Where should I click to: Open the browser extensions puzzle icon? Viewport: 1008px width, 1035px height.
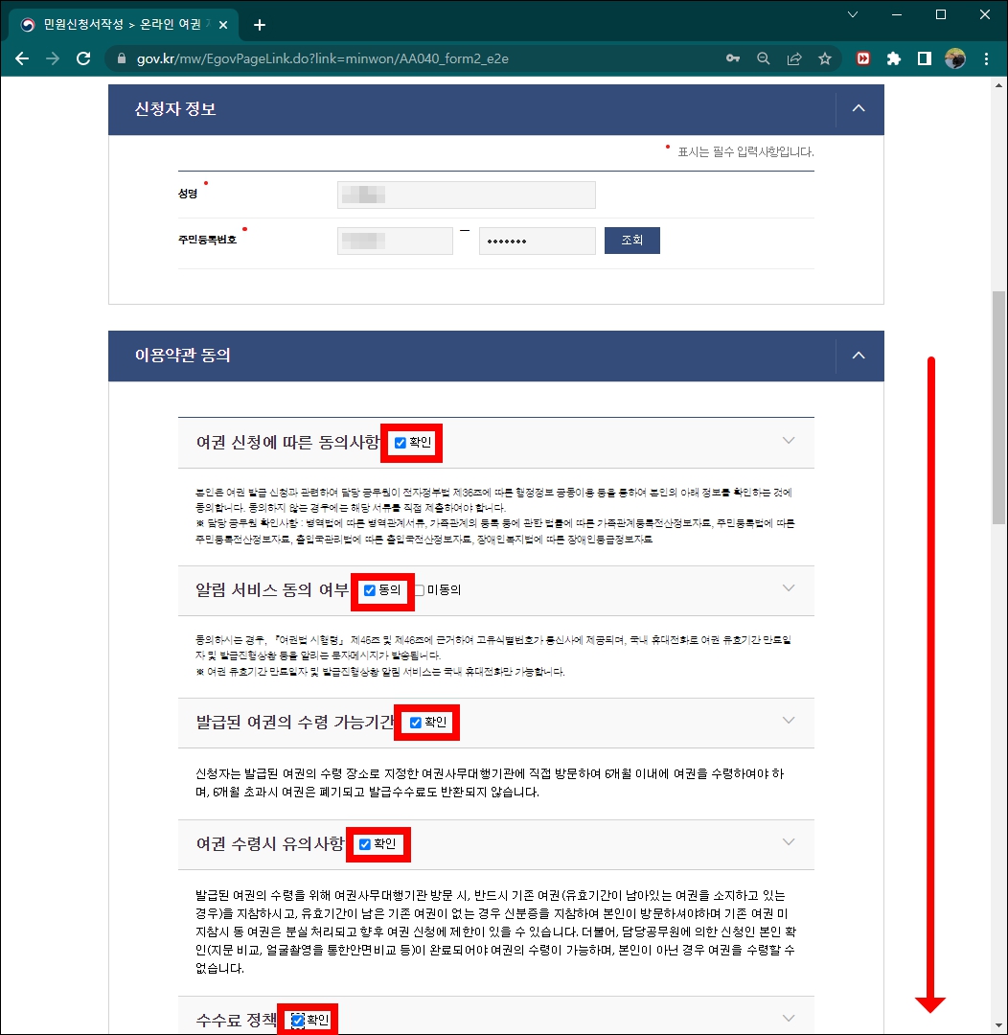(x=893, y=58)
